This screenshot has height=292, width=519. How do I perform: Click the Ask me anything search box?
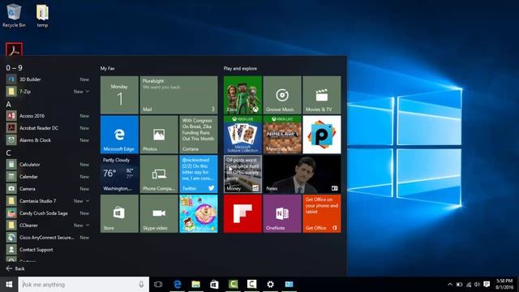pos(84,285)
